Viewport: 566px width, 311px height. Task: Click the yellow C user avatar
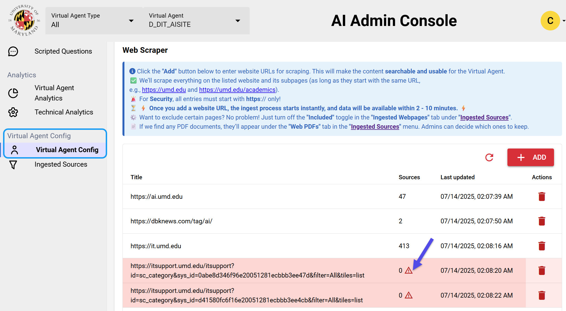[x=550, y=21]
